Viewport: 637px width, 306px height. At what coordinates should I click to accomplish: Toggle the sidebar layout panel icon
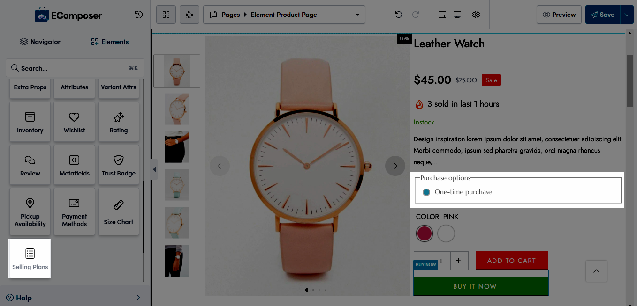442,15
